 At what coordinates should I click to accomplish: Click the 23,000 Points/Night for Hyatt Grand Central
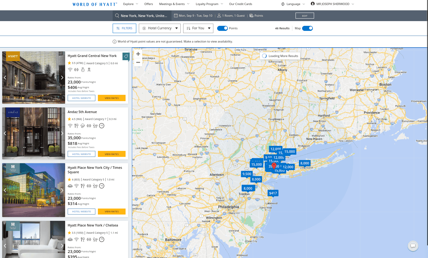(82, 82)
